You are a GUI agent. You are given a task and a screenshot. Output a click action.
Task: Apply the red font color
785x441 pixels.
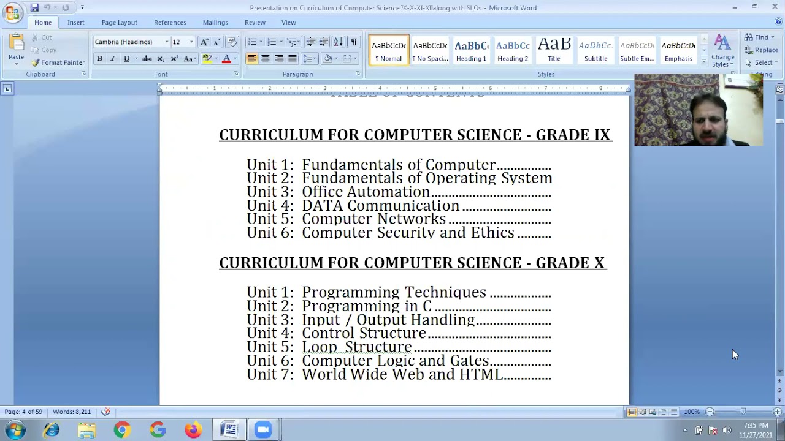pyautogui.click(x=226, y=59)
